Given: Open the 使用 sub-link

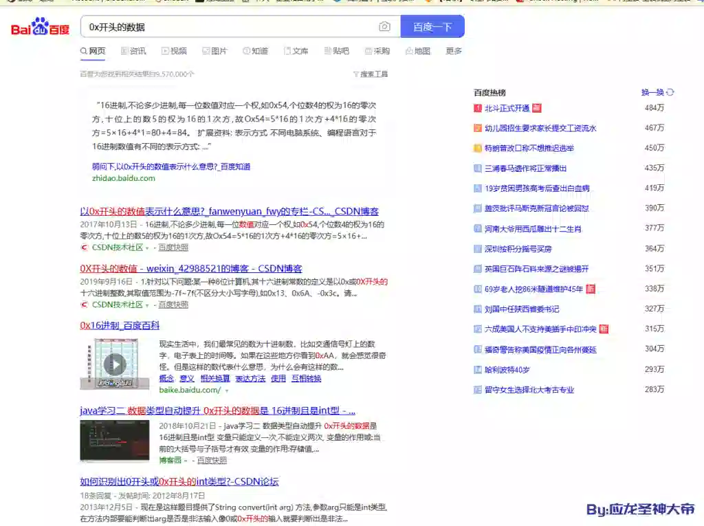Looking at the screenshot, I should pyautogui.click(x=278, y=379).
